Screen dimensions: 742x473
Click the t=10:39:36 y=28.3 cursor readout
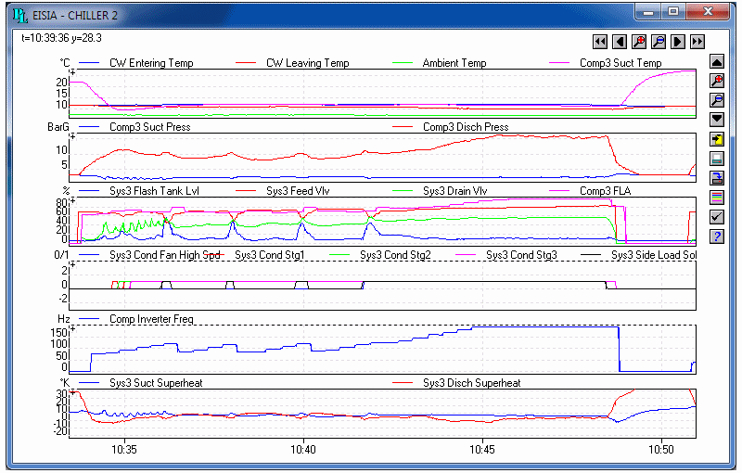(x=61, y=38)
